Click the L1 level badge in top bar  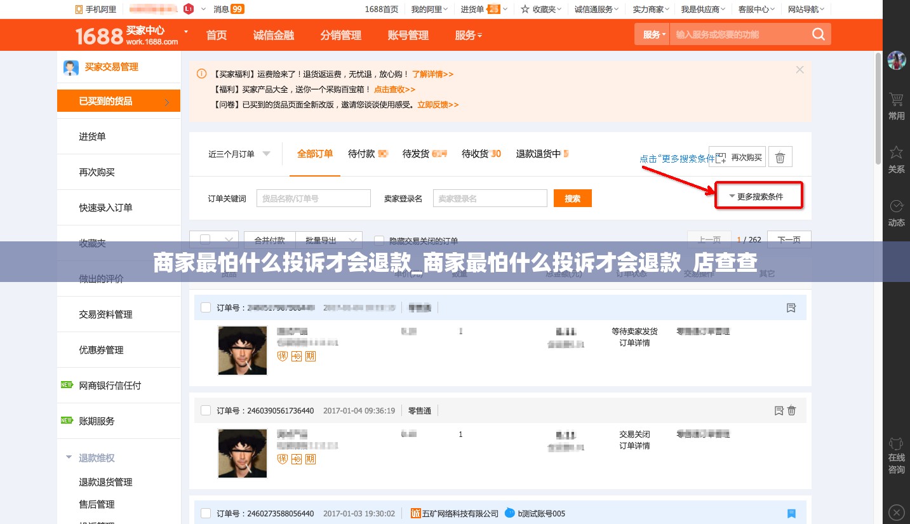click(x=188, y=9)
